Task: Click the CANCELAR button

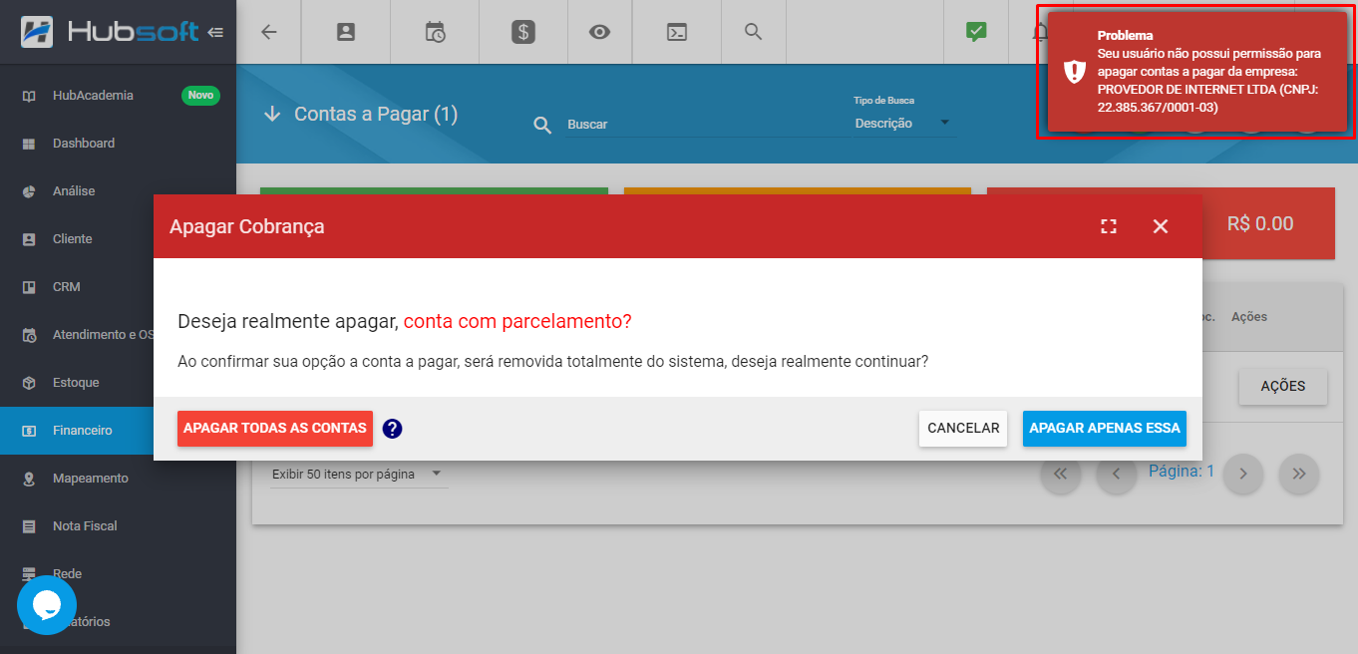Action: click(963, 428)
